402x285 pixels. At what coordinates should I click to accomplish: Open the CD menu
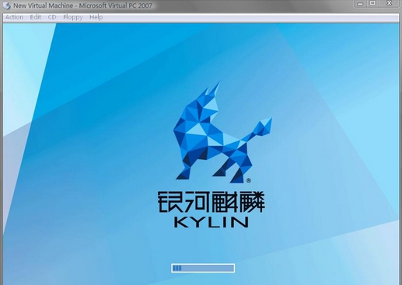[52, 17]
